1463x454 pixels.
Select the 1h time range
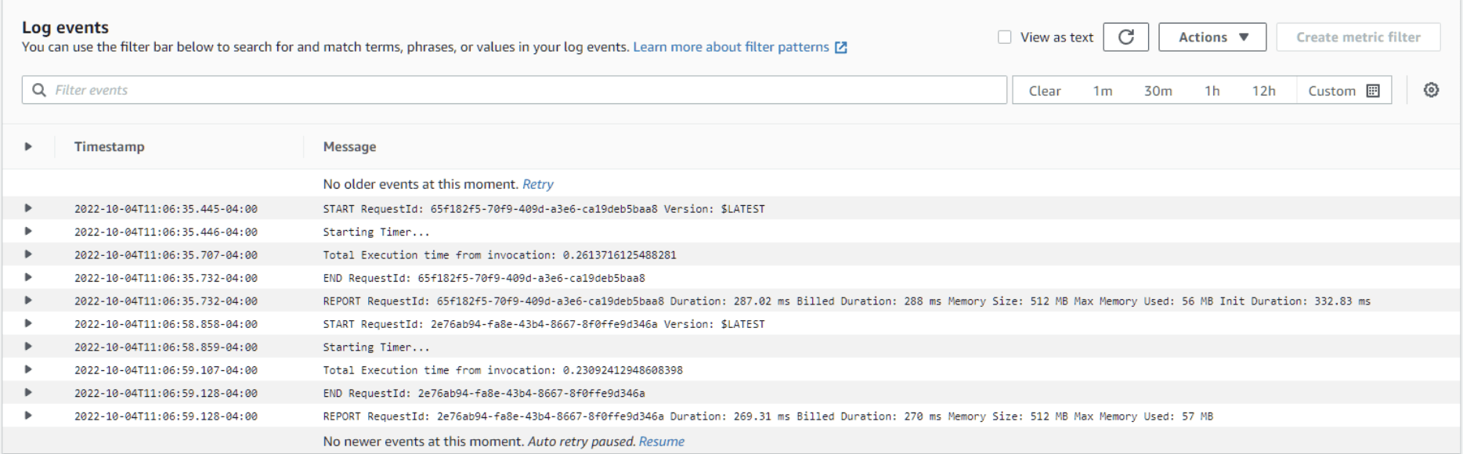pyautogui.click(x=1212, y=91)
